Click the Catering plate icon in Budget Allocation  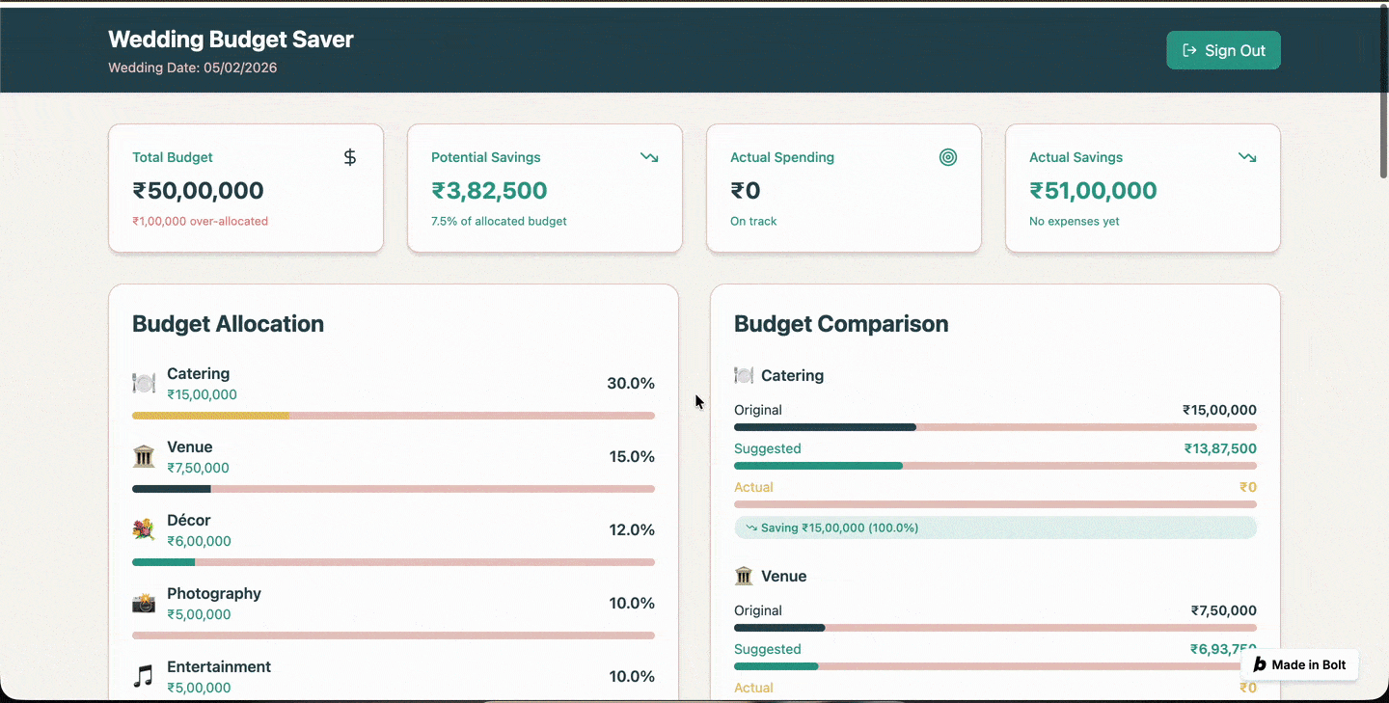(x=144, y=384)
